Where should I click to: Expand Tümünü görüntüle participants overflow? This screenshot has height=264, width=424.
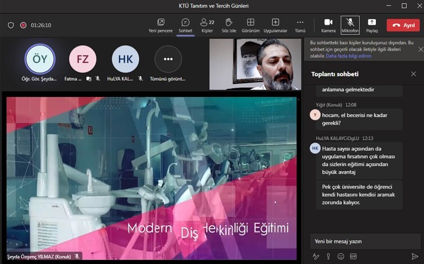point(168,59)
